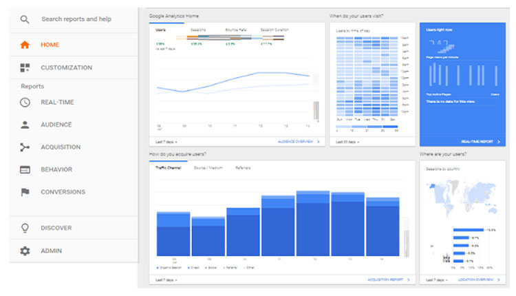The height and width of the screenshot is (296, 516).
Task: Select the Users metric tab
Action: (x=160, y=30)
